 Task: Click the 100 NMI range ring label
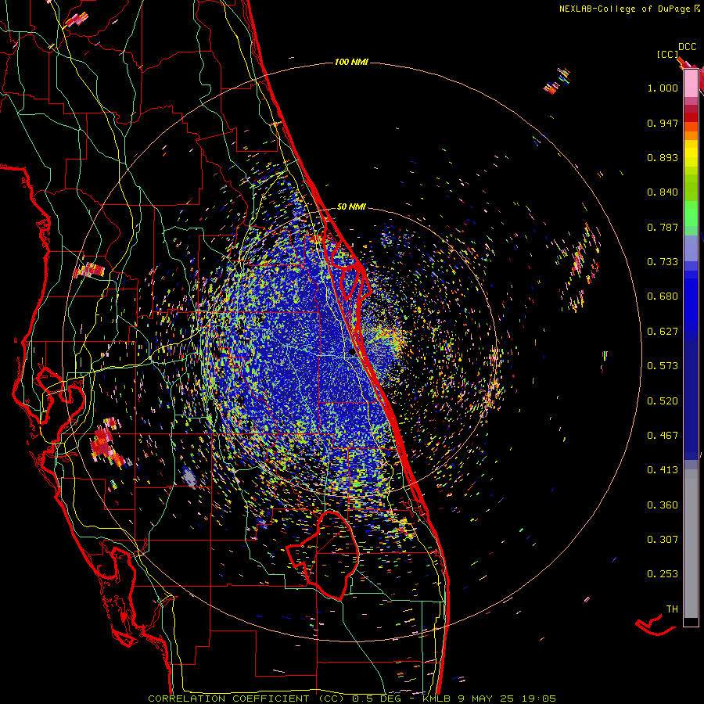[x=351, y=62]
